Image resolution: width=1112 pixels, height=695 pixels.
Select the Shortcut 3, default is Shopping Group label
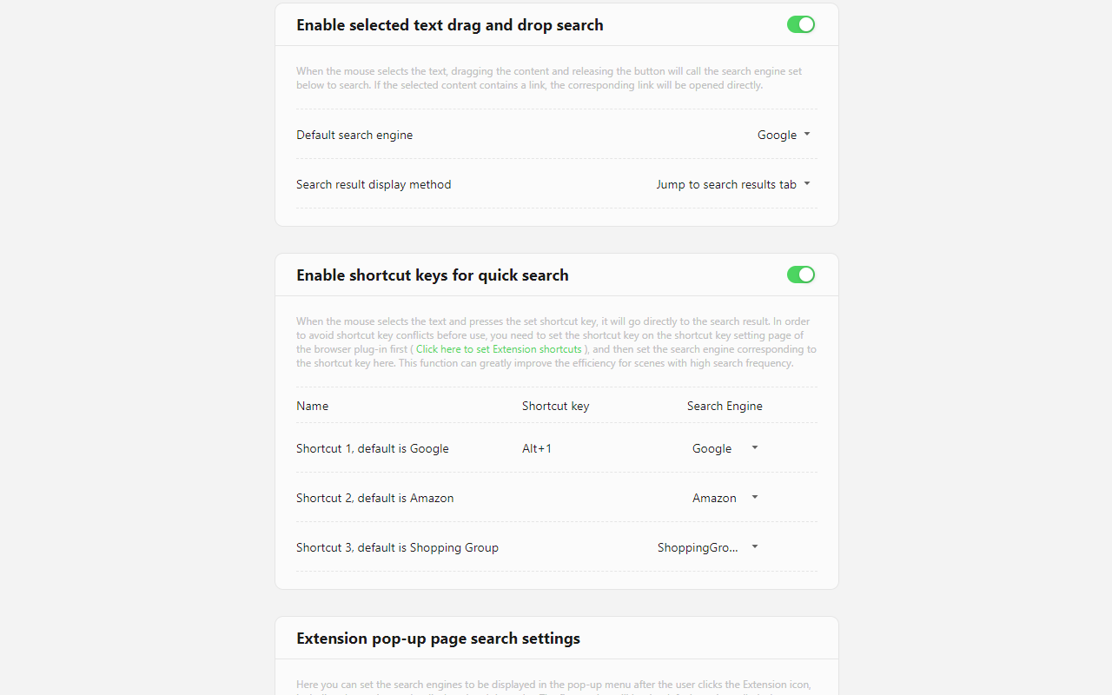tap(397, 547)
